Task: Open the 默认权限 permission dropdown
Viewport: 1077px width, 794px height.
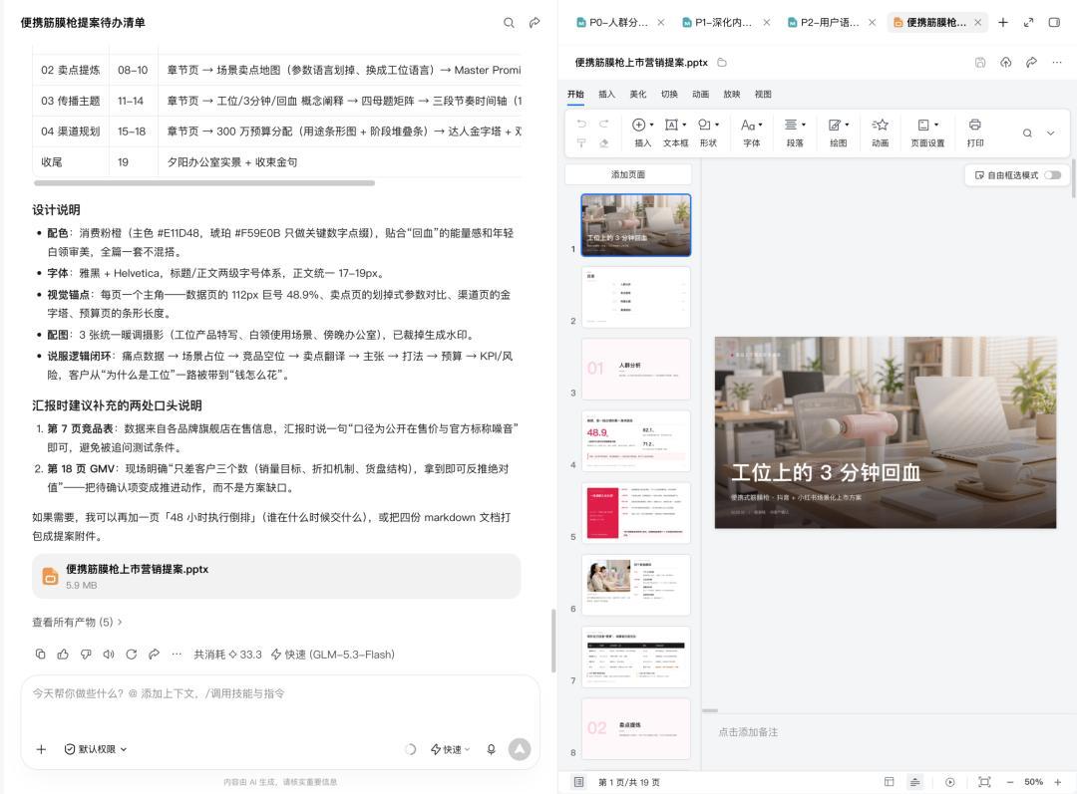Action: click(96, 749)
